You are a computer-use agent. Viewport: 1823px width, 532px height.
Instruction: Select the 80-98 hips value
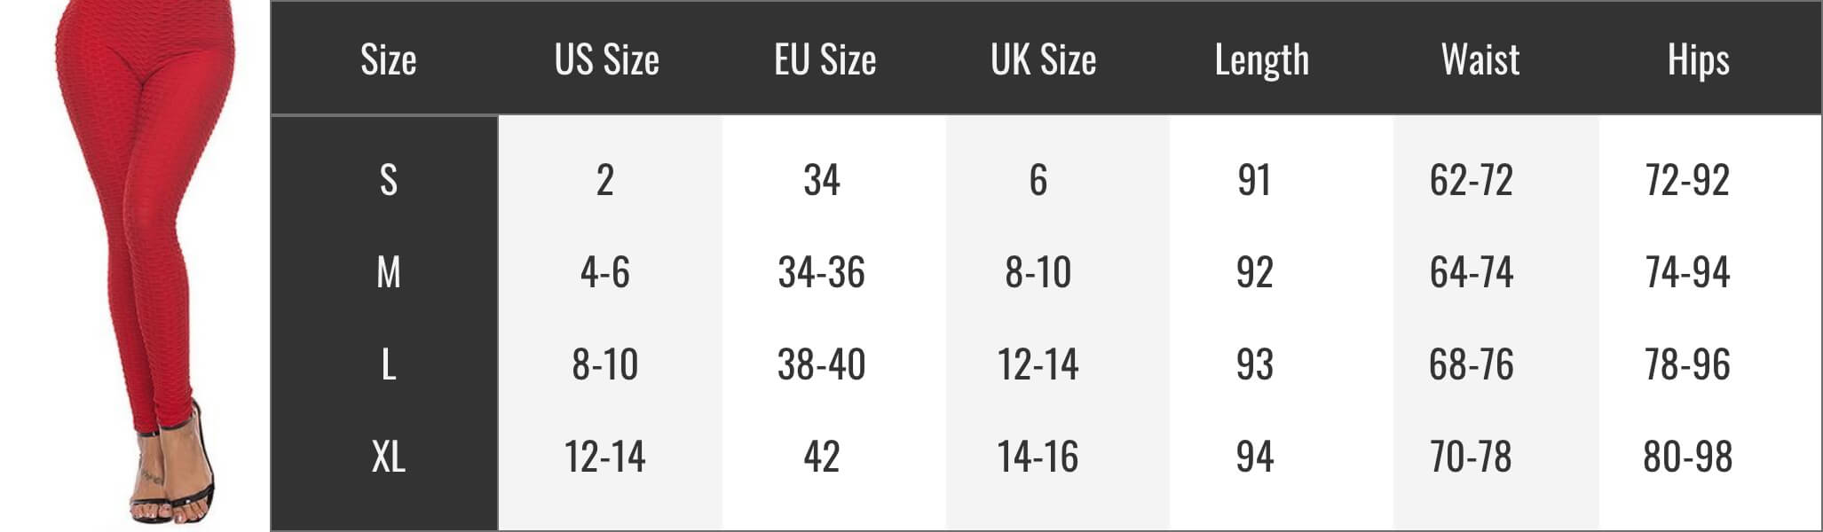(x=1688, y=457)
